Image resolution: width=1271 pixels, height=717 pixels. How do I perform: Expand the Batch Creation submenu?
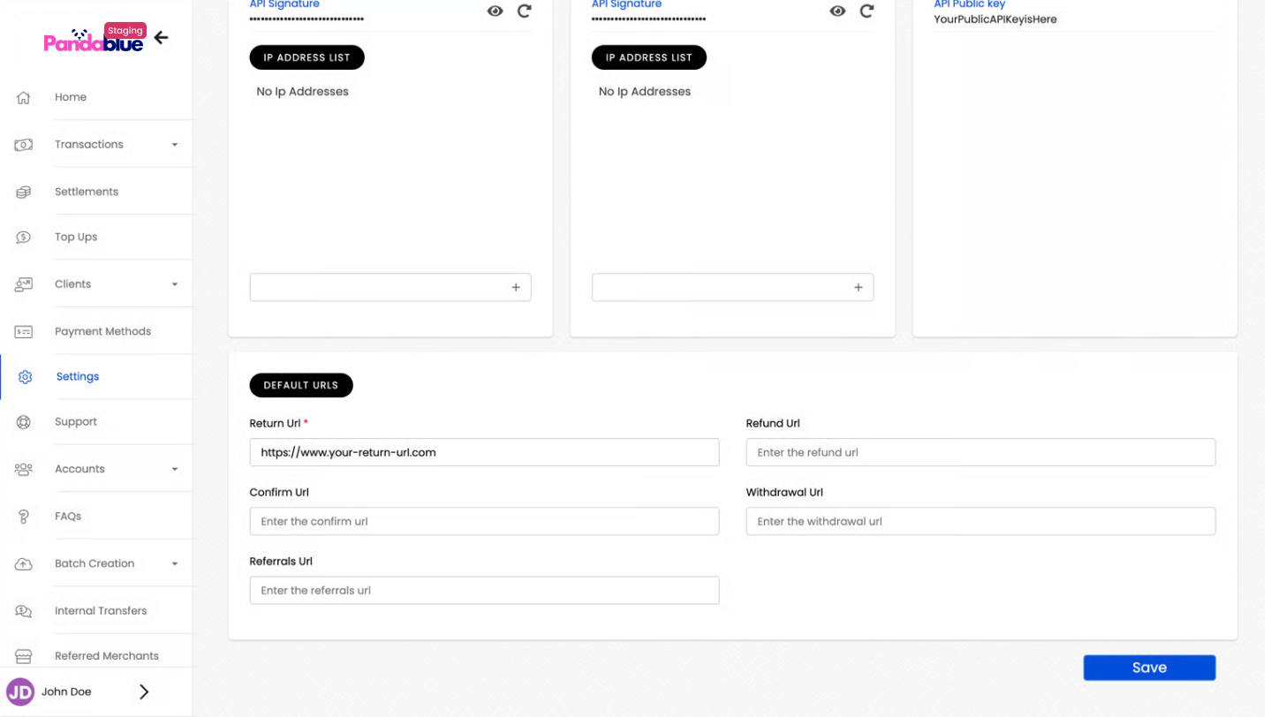[174, 564]
